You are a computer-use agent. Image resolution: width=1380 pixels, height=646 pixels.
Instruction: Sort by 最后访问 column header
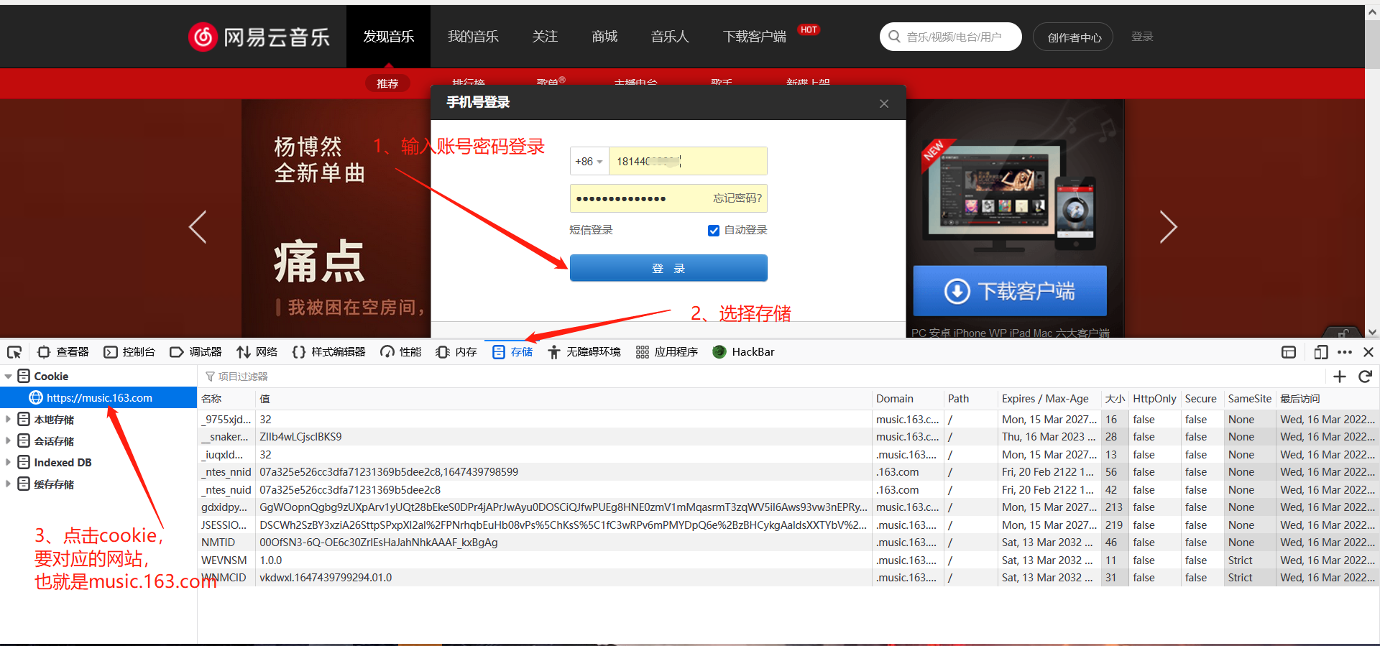click(x=1327, y=399)
